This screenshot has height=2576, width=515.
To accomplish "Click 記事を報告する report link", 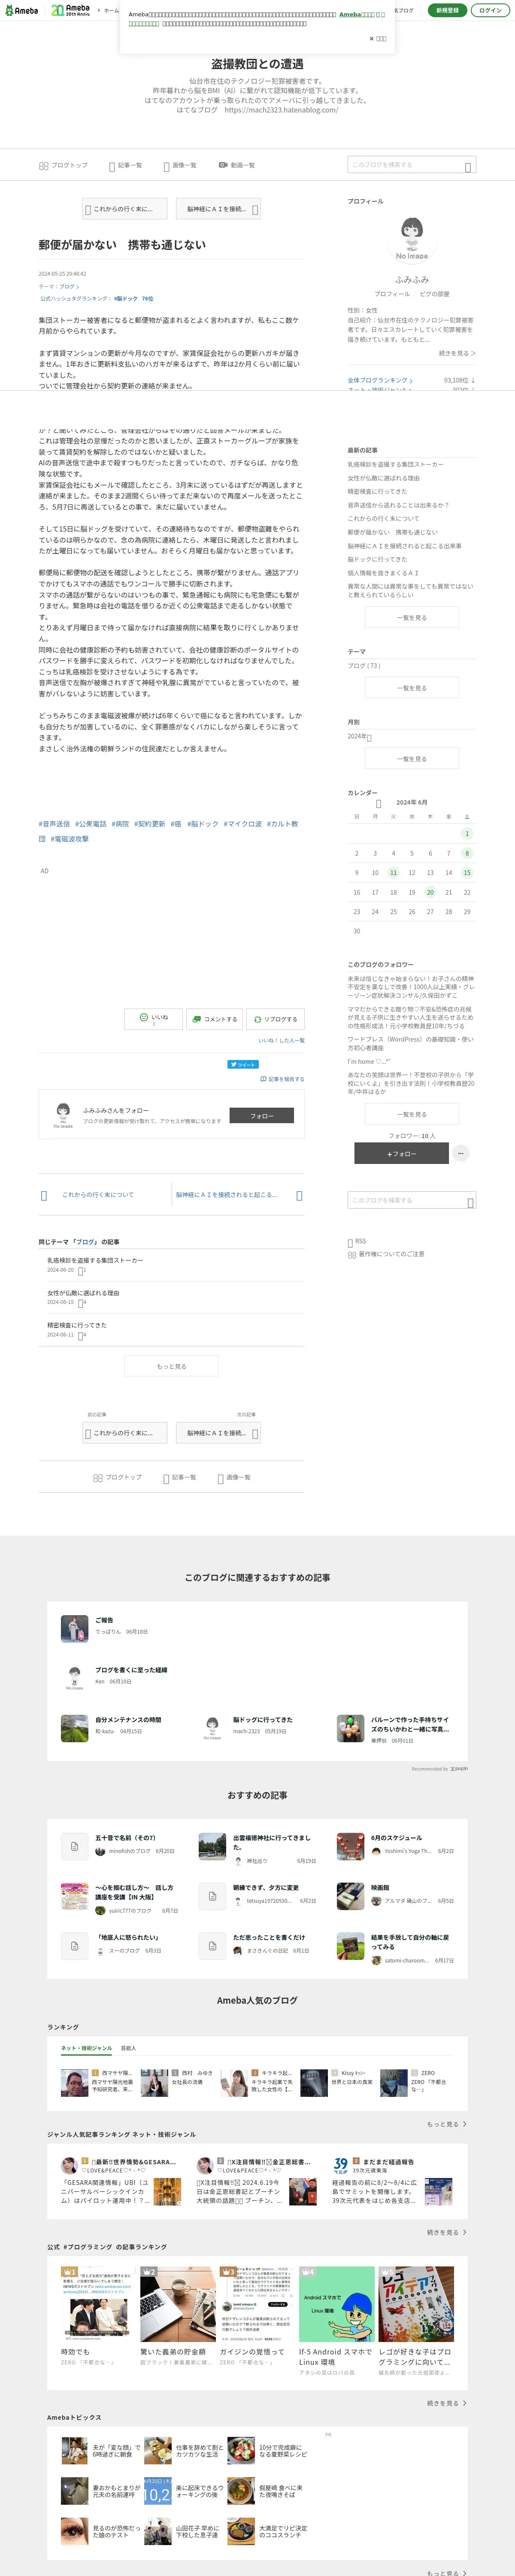I will 282,1079.
